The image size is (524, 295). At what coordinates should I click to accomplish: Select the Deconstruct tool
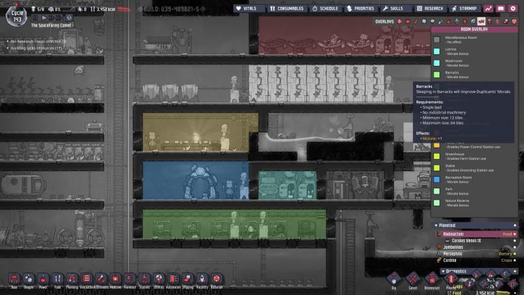pos(431,279)
